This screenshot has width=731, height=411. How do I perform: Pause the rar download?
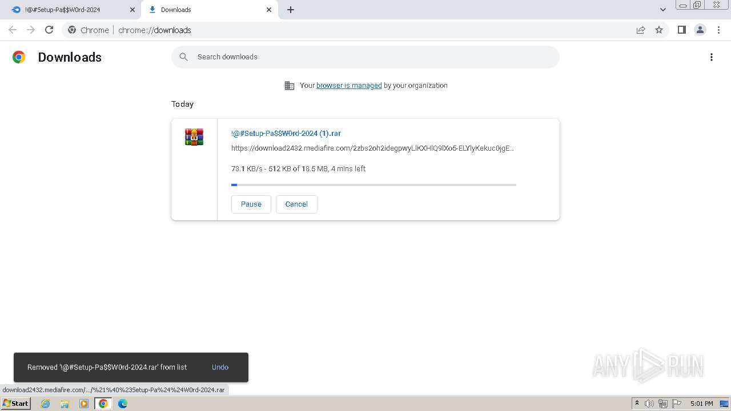click(x=251, y=204)
